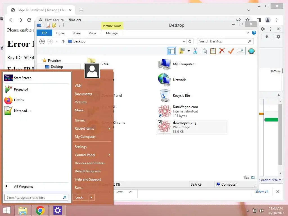Image resolution: width=288 pixels, height=216 pixels.
Task: Open the arrow next to Lock button
Action: tap(91, 197)
